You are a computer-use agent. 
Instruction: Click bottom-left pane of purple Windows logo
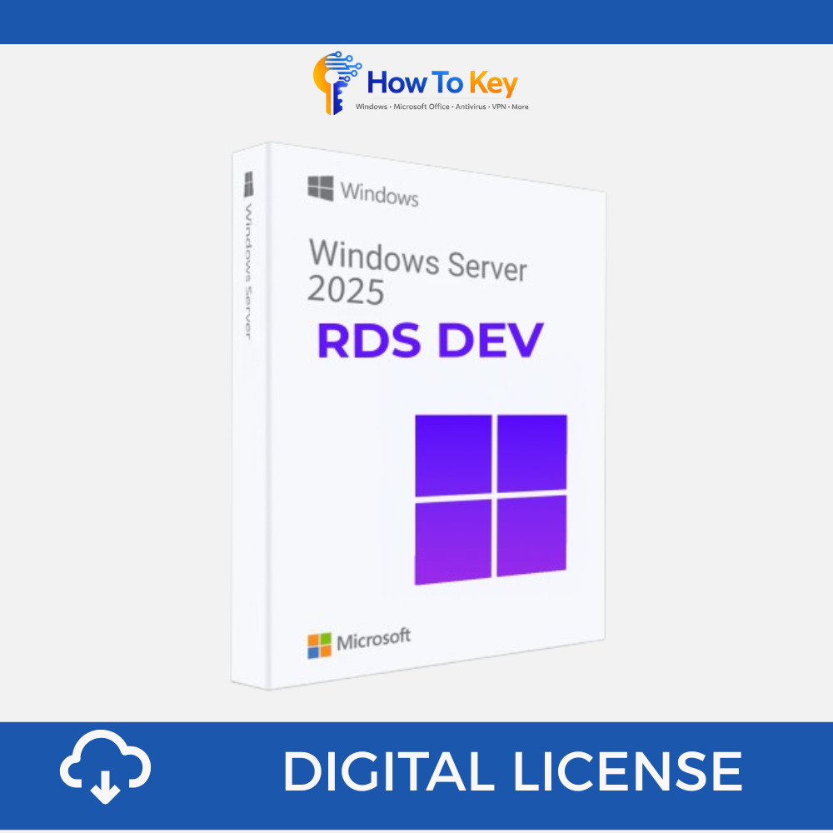click(453, 541)
